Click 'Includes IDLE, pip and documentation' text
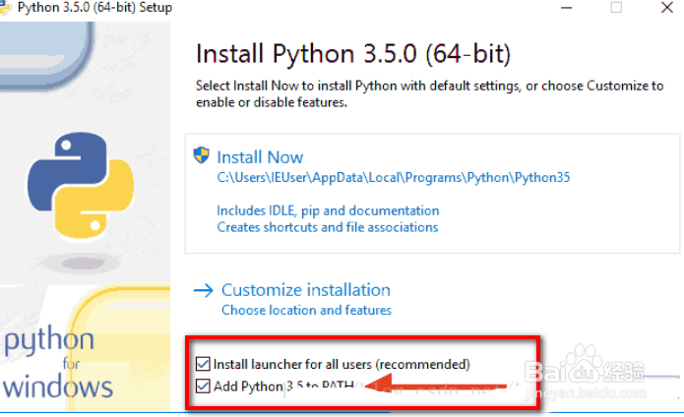Screen dimensions: 684x417 pyautogui.click(x=328, y=210)
